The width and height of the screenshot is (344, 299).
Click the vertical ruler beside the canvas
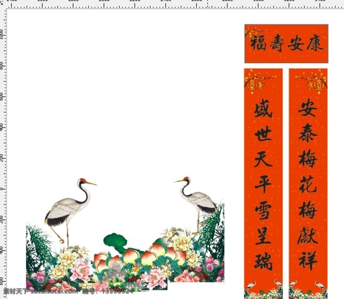[3, 154]
